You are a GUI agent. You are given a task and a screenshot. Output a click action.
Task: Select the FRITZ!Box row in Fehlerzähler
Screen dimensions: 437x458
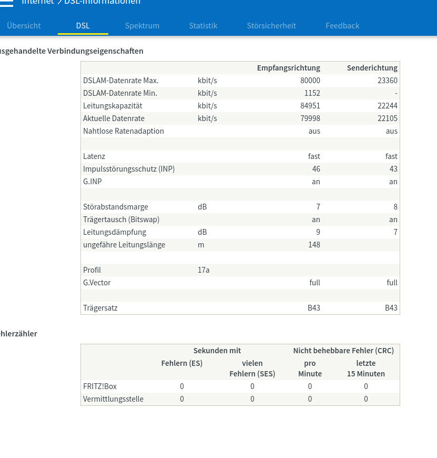pyautogui.click(x=240, y=386)
